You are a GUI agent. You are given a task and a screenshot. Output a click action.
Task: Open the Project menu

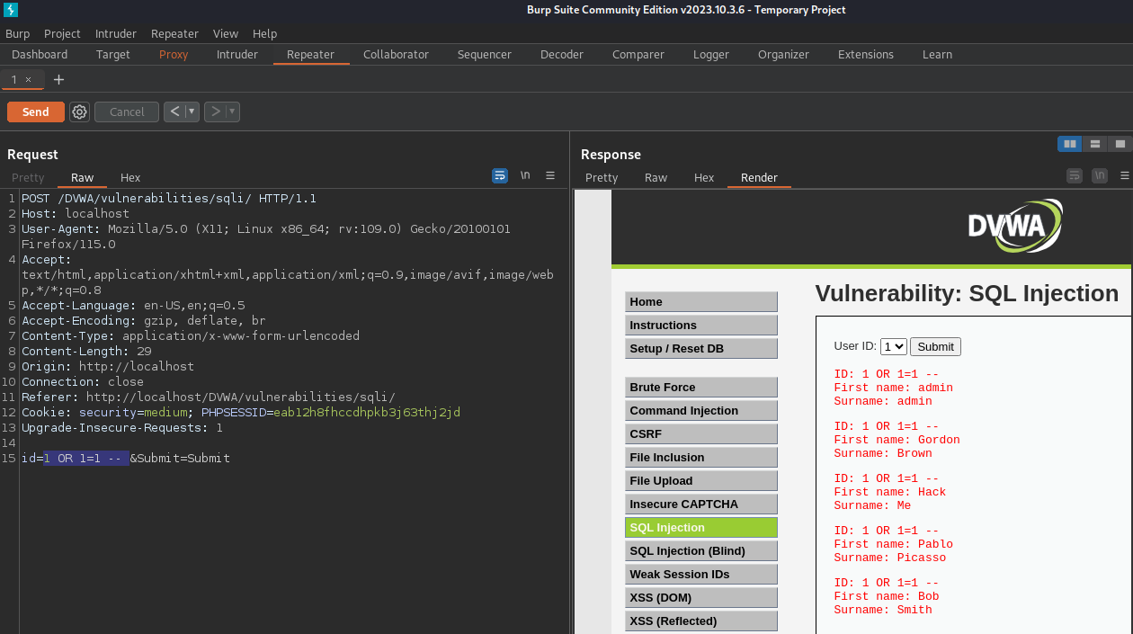click(x=62, y=33)
